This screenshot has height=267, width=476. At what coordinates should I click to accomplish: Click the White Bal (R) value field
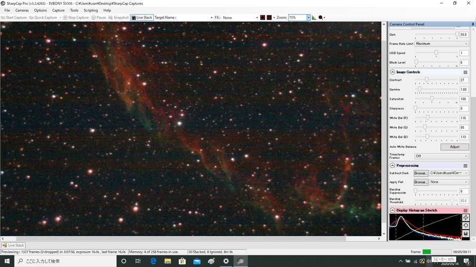tap(464, 118)
